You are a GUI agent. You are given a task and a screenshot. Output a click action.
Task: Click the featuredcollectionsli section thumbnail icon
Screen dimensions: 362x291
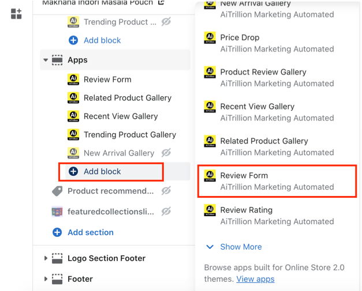(57, 211)
